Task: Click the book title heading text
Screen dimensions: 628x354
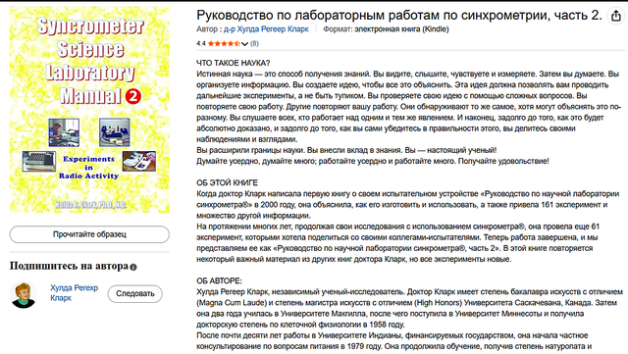Action: tap(399, 16)
